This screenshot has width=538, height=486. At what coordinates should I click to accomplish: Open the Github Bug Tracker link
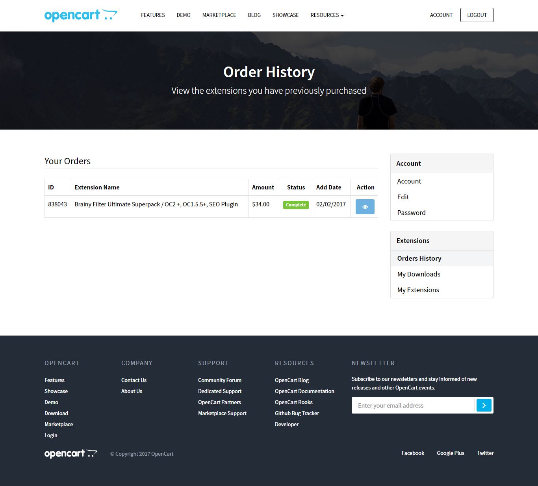tap(297, 413)
